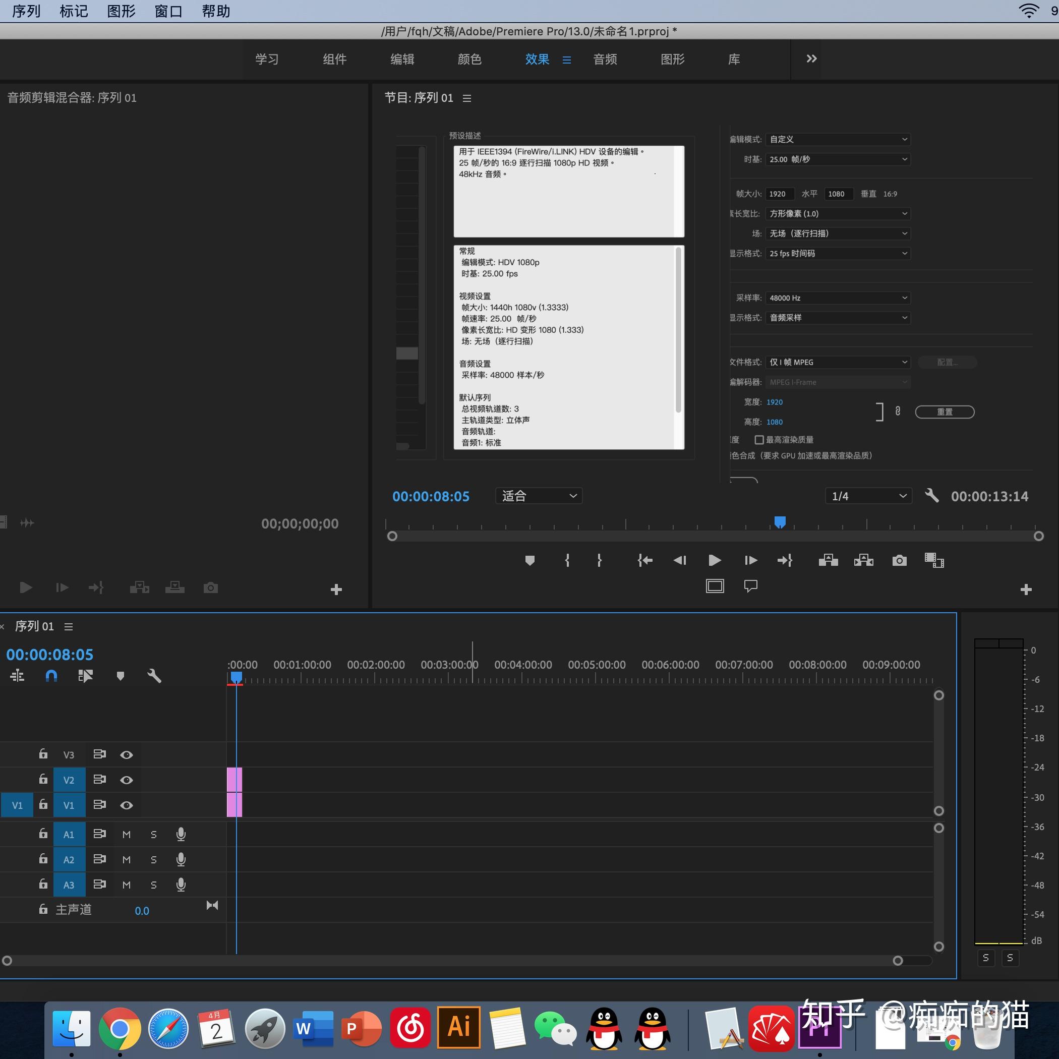This screenshot has width=1059, height=1059.
Task: Step back one frame in program monitor
Action: (x=680, y=560)
